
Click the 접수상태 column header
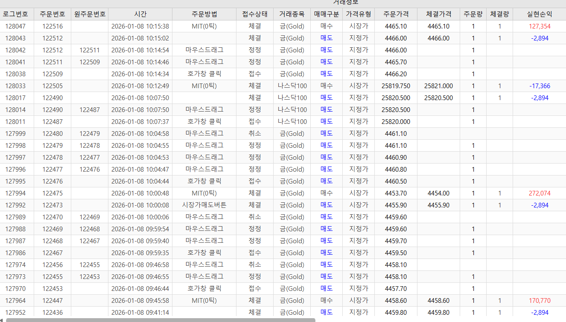coord(255,14)
